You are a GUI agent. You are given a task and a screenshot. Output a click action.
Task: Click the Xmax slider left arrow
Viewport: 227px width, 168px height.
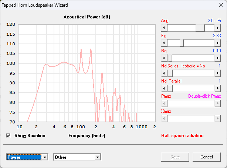[164, 119]
